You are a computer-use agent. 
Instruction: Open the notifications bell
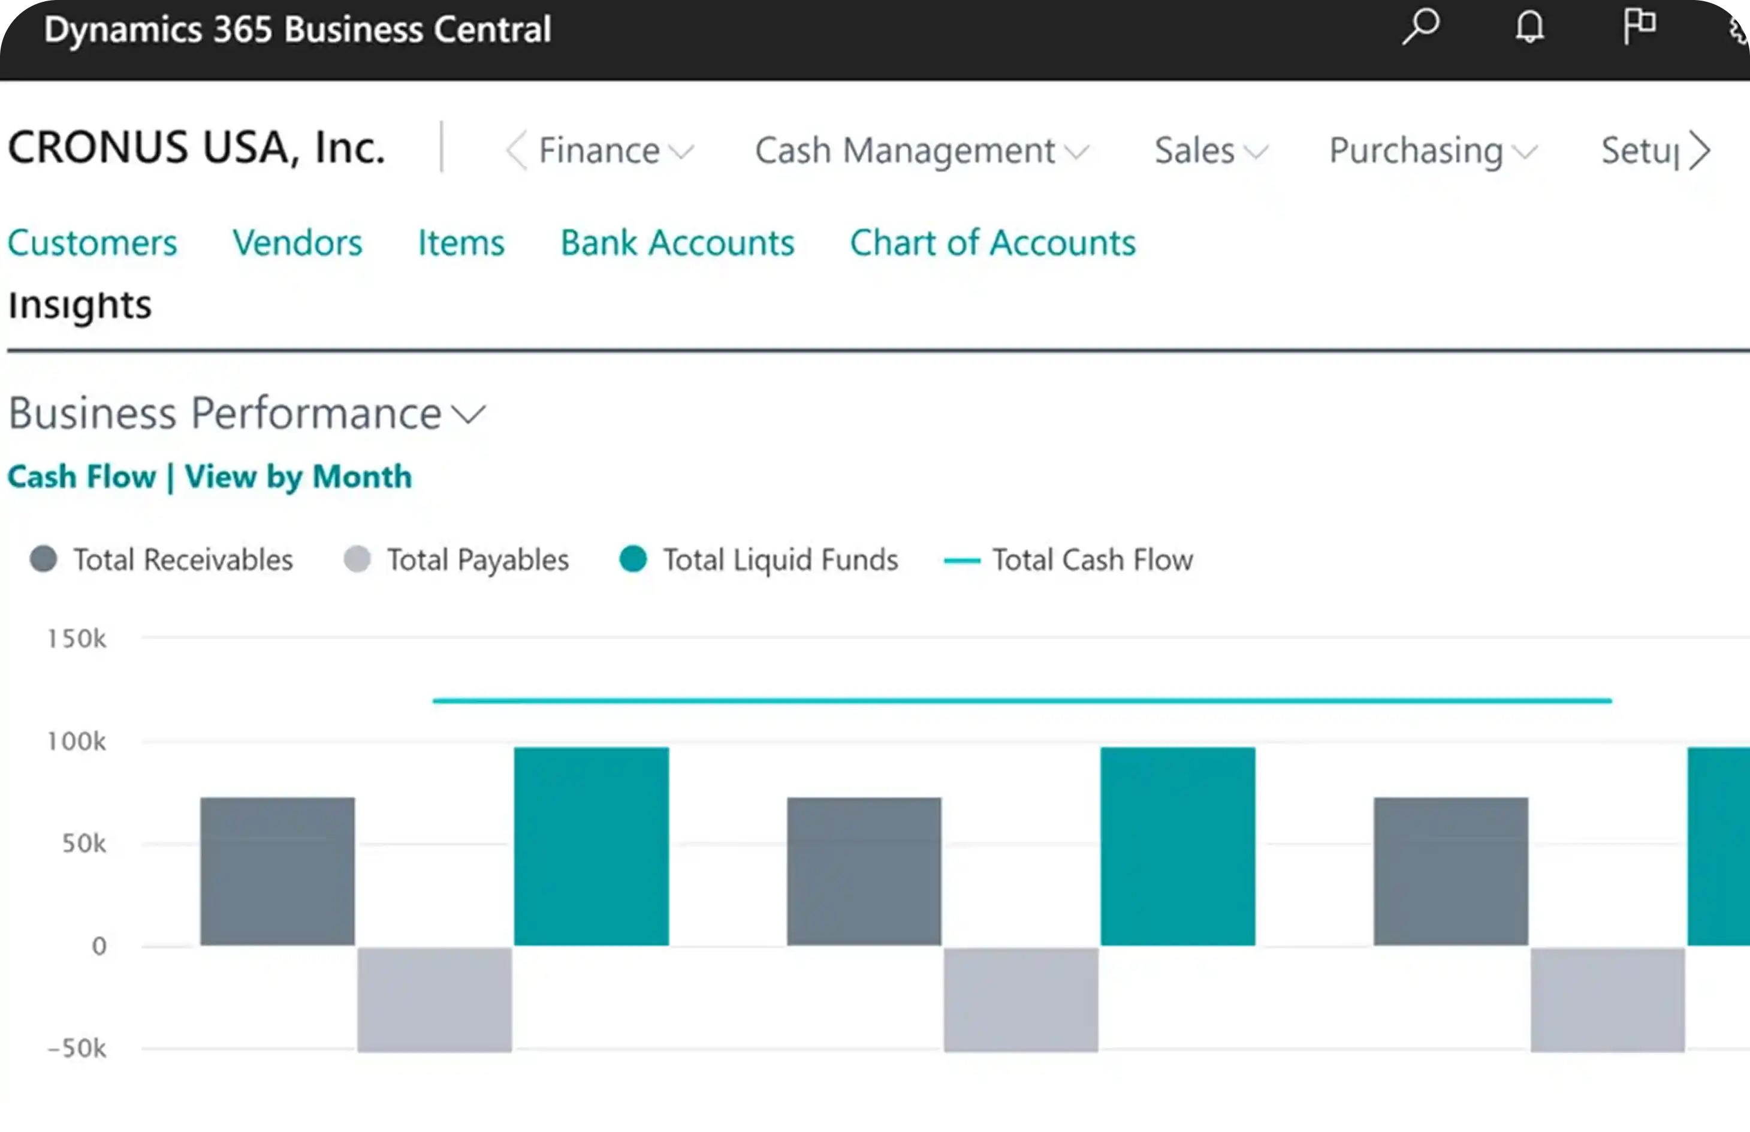pos(1529,28)
